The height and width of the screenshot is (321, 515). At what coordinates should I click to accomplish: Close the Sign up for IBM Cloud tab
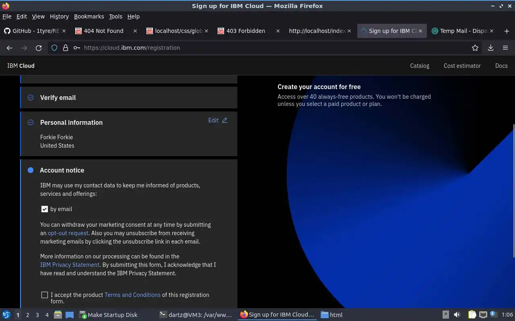coord(420,31)
